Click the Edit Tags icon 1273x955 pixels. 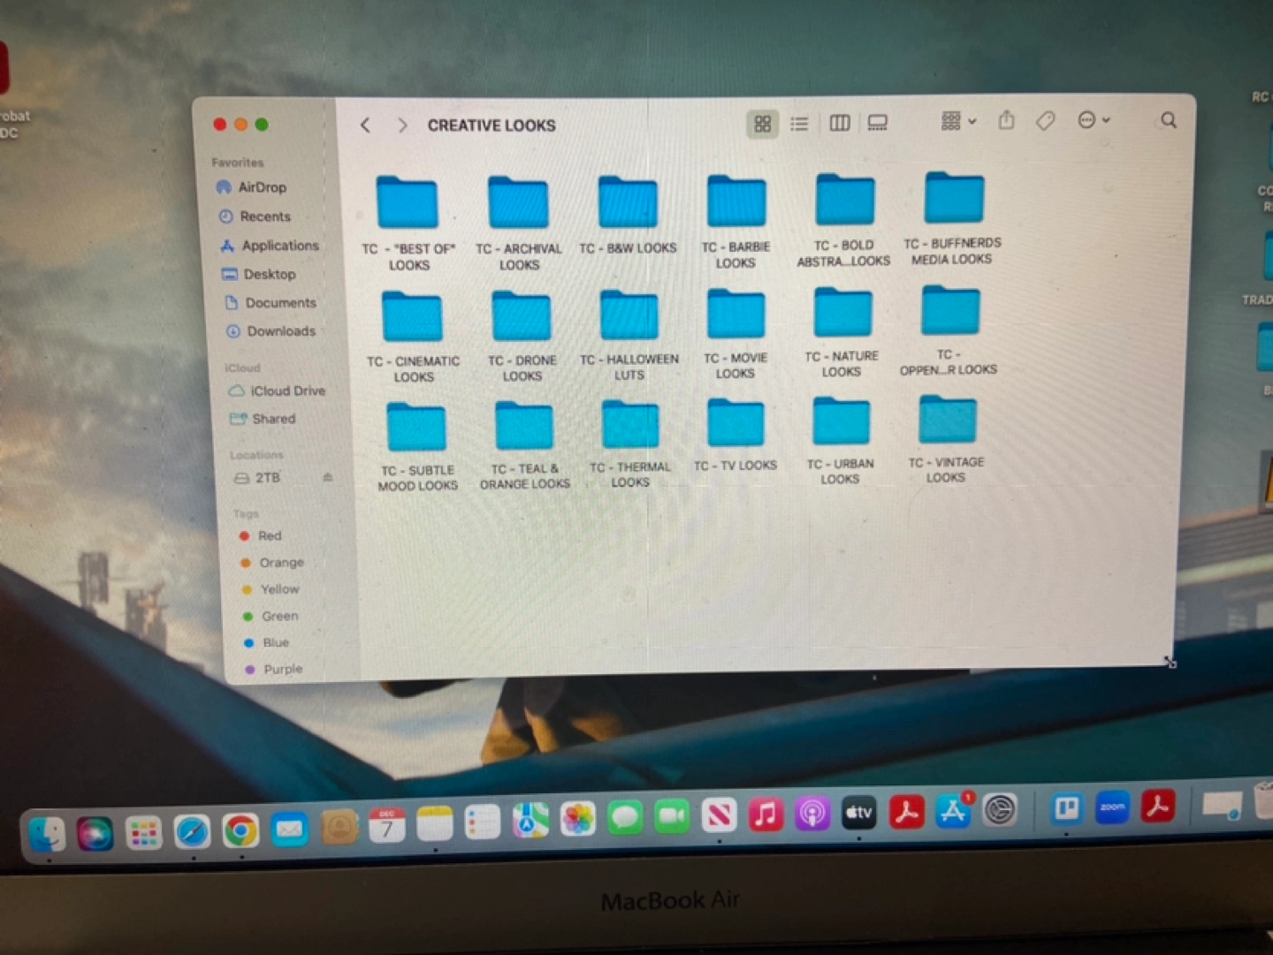[1045, 120]
